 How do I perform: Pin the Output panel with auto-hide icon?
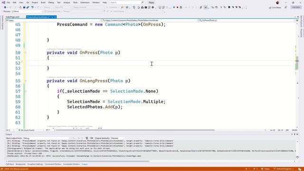pyautogui.click(x=294, y=134)
